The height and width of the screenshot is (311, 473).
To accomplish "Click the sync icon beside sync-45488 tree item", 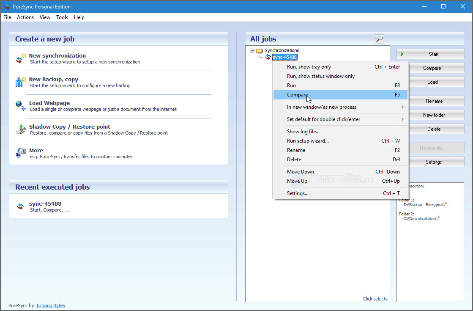I will coord(268,57).
